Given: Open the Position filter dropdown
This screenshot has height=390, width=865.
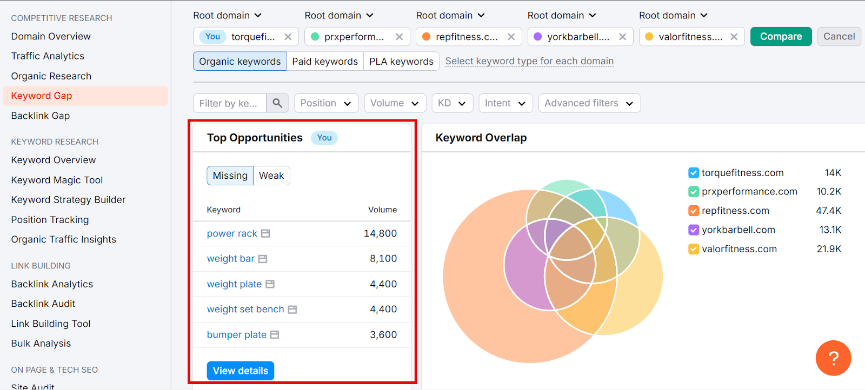Looking at the screenshot, I should (326, 103).
